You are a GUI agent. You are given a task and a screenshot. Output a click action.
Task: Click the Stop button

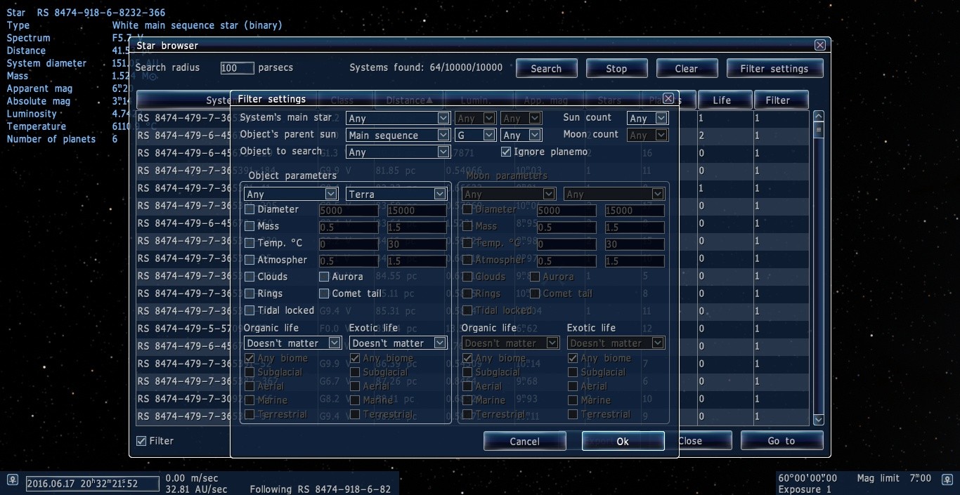pos(616,68)
